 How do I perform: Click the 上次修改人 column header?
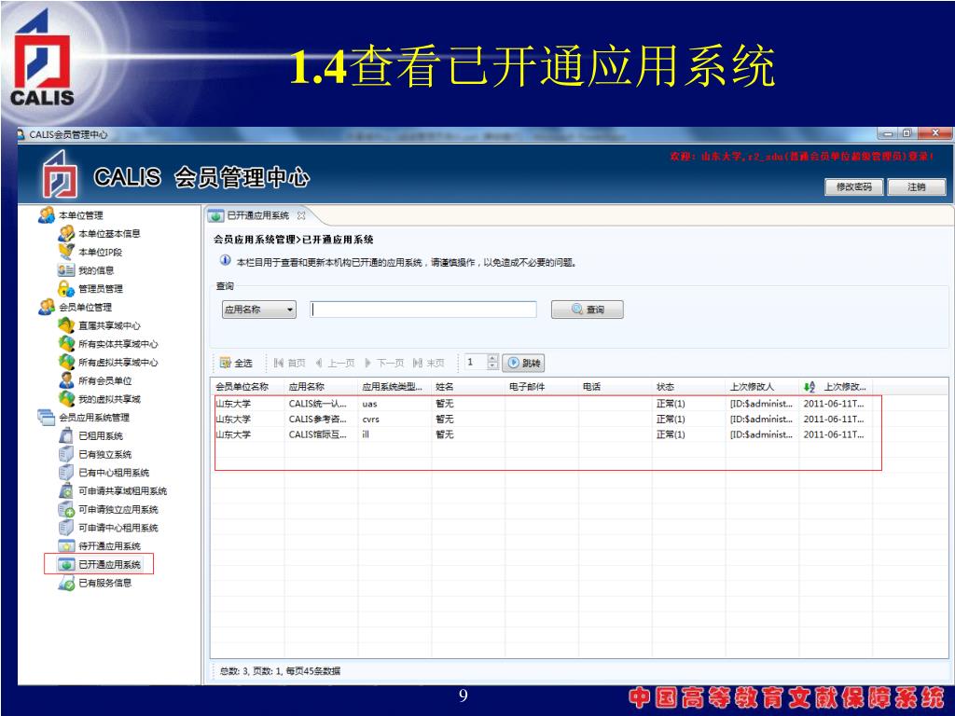point(763,387)
